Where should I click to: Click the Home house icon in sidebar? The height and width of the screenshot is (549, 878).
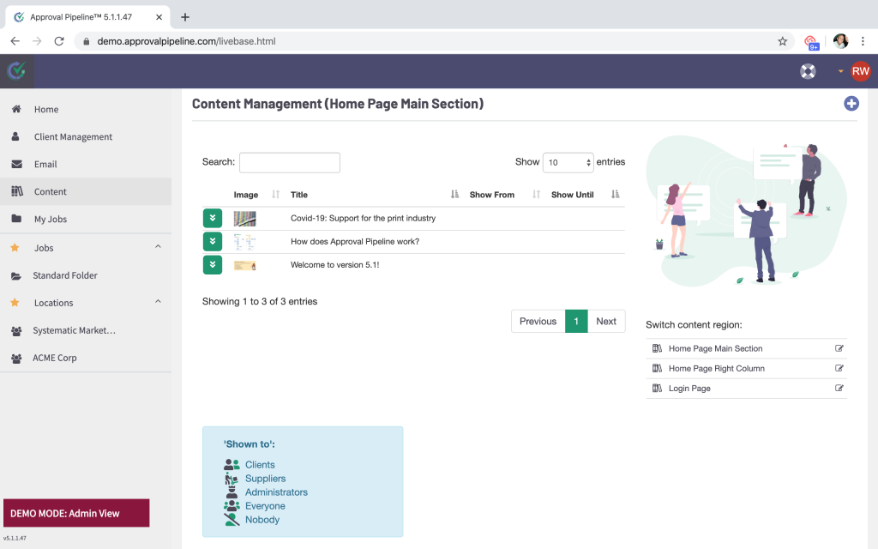pyautogui.click(x=16, y=109)
